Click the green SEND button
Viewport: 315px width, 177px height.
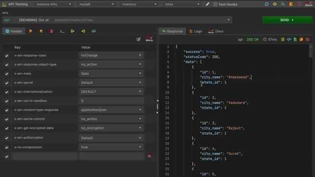pyautogui.click(x=287, y=20)
